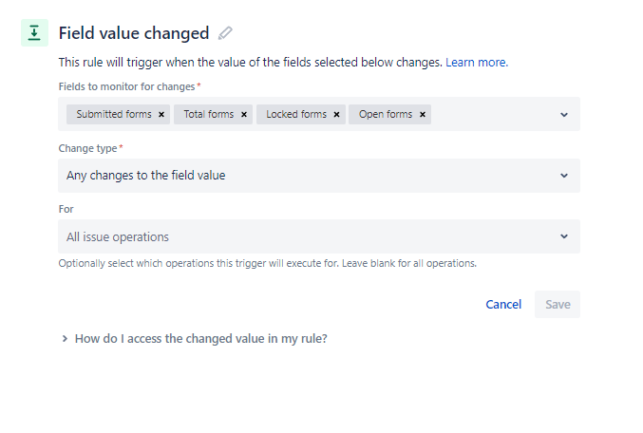Save the Field value changed trigger

click(558, 304)
